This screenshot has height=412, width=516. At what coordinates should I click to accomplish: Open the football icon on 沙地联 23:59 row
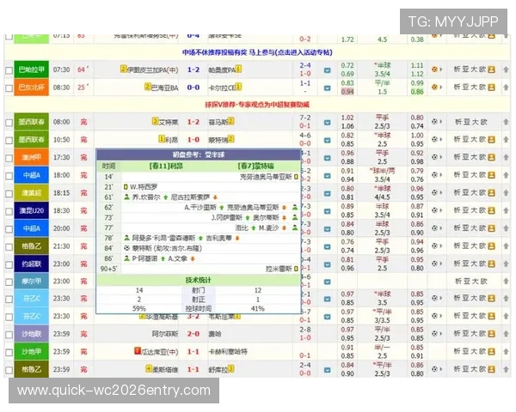click(435, 334)
